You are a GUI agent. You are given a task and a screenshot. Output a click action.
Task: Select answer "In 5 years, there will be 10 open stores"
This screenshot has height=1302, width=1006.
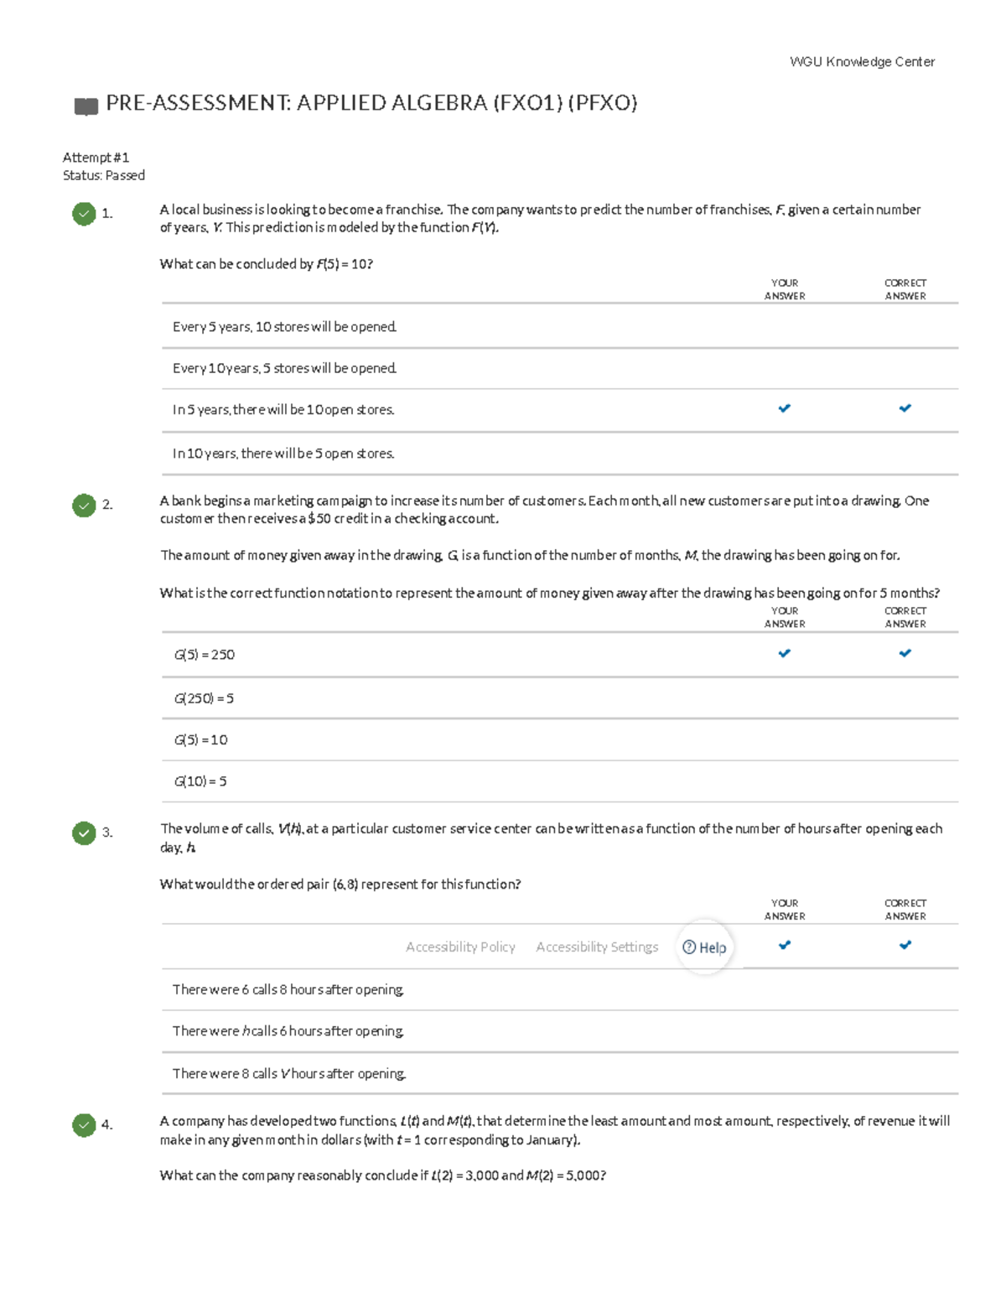click(x=283, y=410)
